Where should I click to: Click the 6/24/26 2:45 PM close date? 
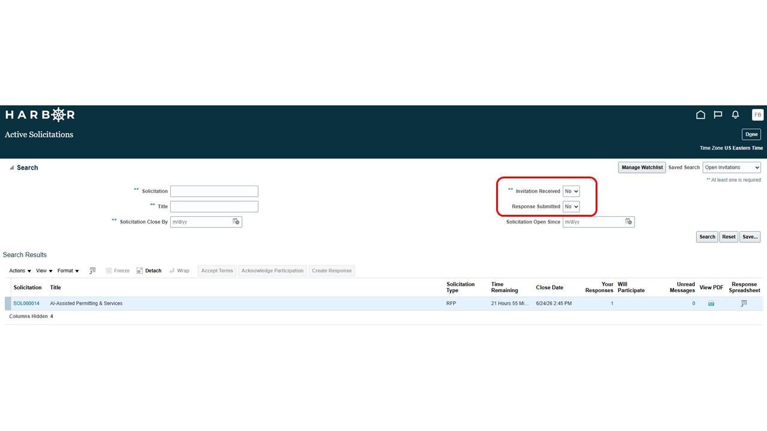coord(554,303)
